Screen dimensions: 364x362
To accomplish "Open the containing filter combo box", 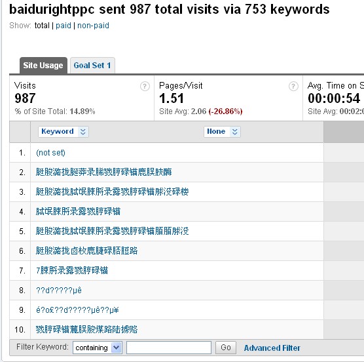I will coord(98,348).
